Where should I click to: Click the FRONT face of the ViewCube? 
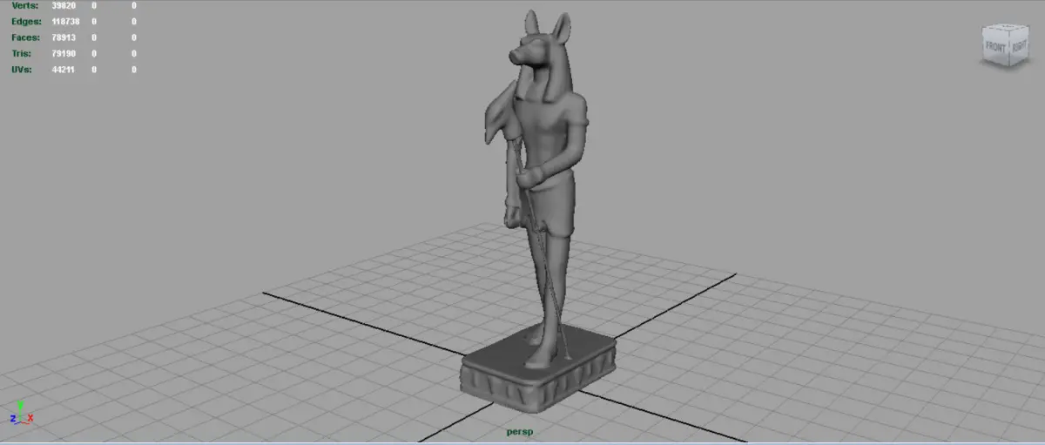tap(994, 48)
